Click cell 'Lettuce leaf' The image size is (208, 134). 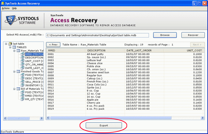(x=94, y=60)
